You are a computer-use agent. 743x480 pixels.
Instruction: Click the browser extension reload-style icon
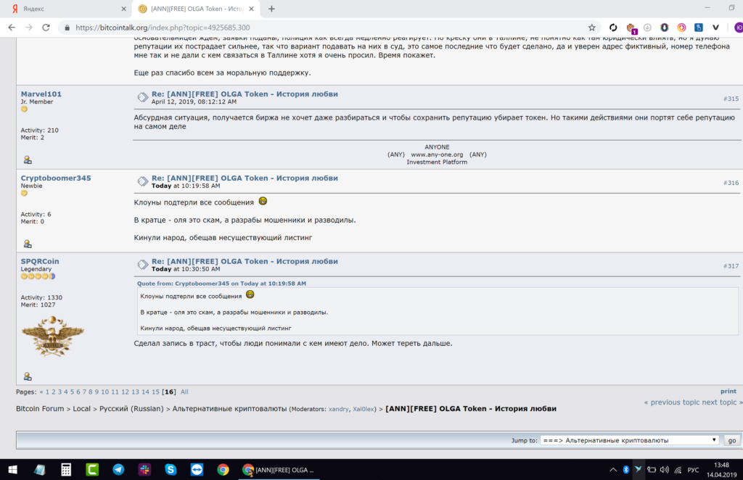[x=613, y=28]
